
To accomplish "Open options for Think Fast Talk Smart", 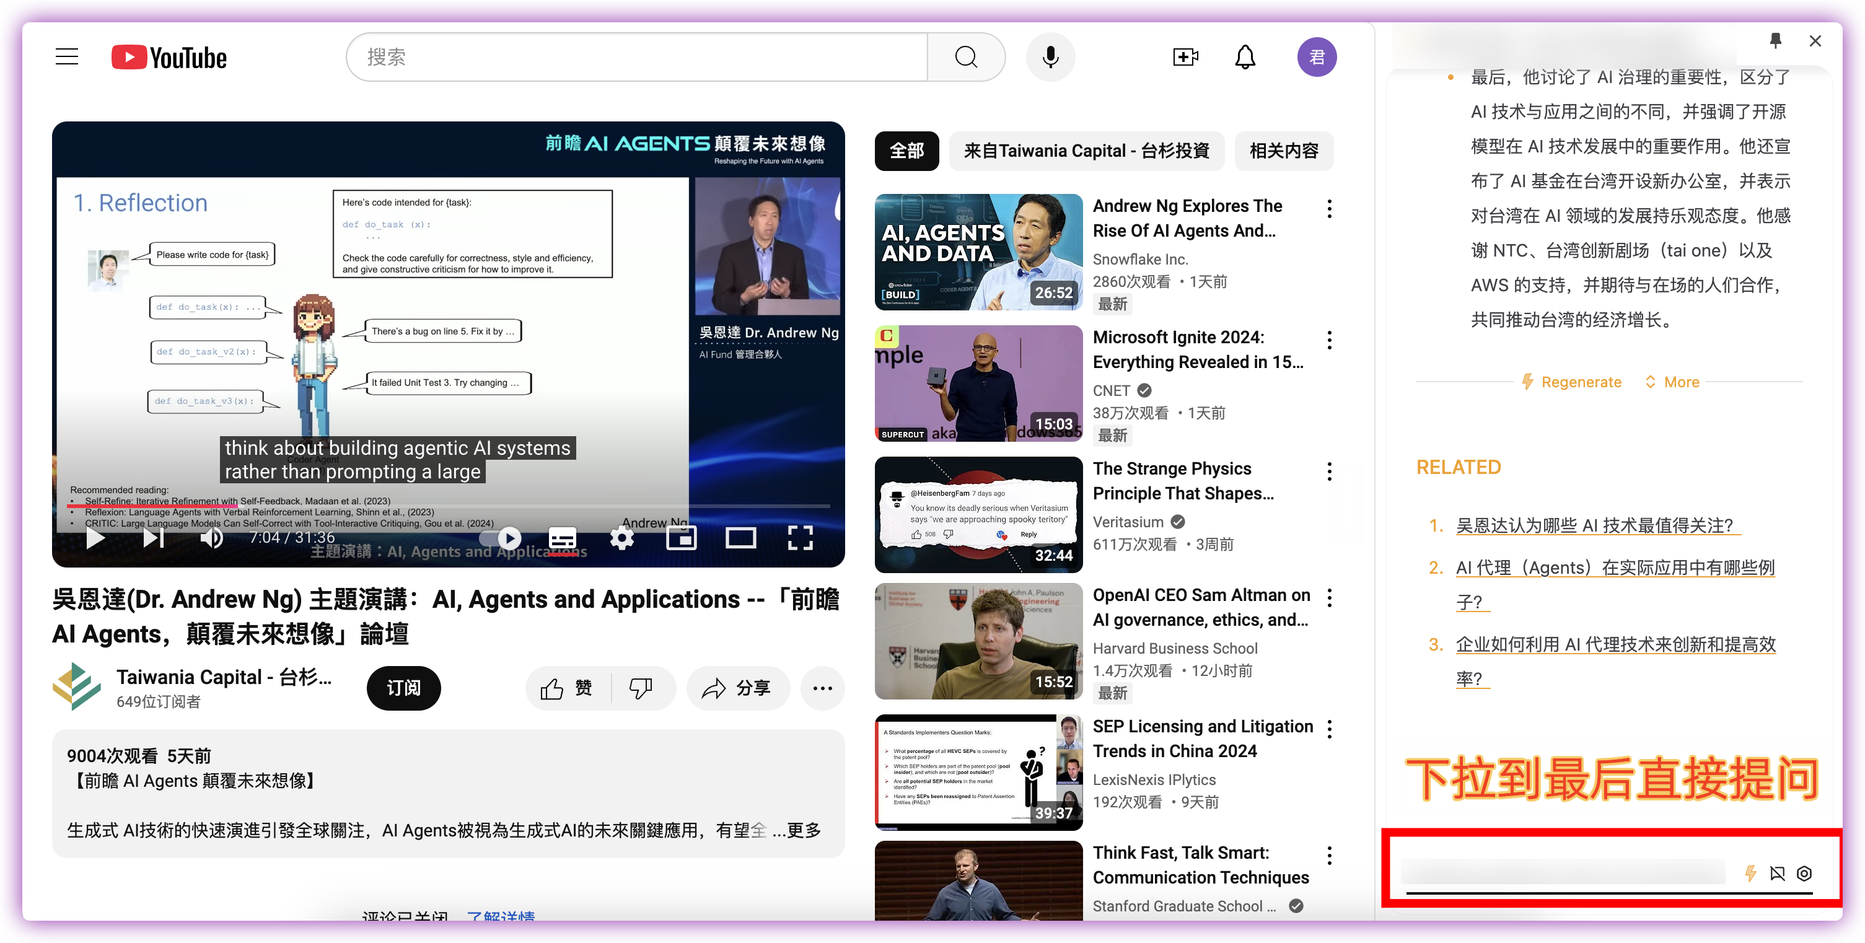I will pyautogui.click(x=1328, y=856).
